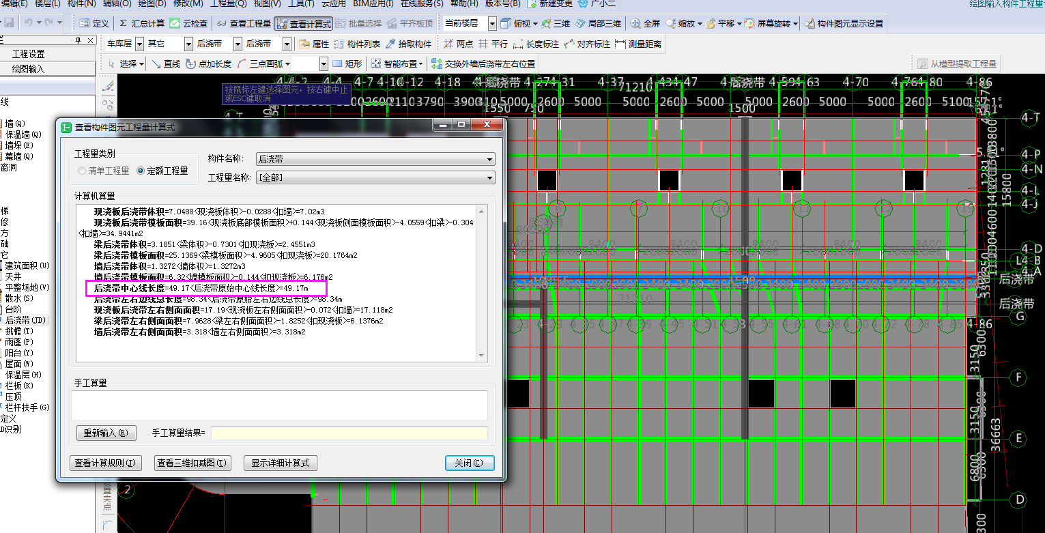Click the 手工算量结果 result field

coord(349,433)
